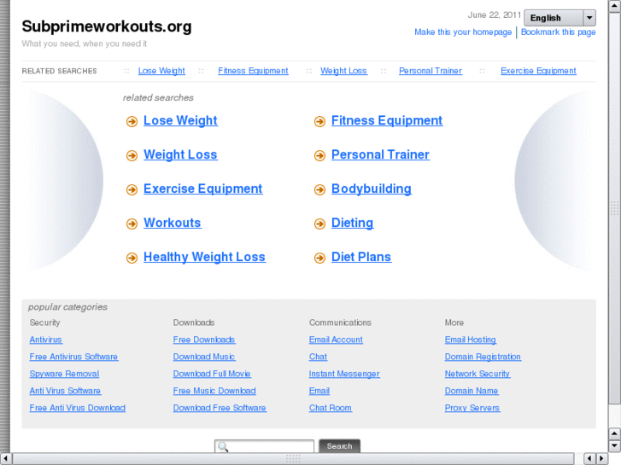Image resolution: width=621 pixels, height=465 pixels.
Task: Open the Download Free Software link
Action: coord(220,408)
